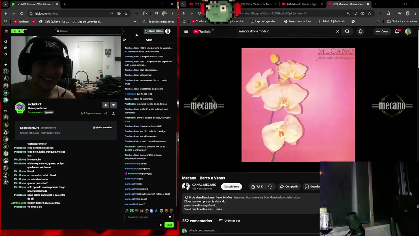419x236 pixels.
Task: Close the 'Manolo Garcia' tab
Action: pyautogui.click(x=322, y=4)
